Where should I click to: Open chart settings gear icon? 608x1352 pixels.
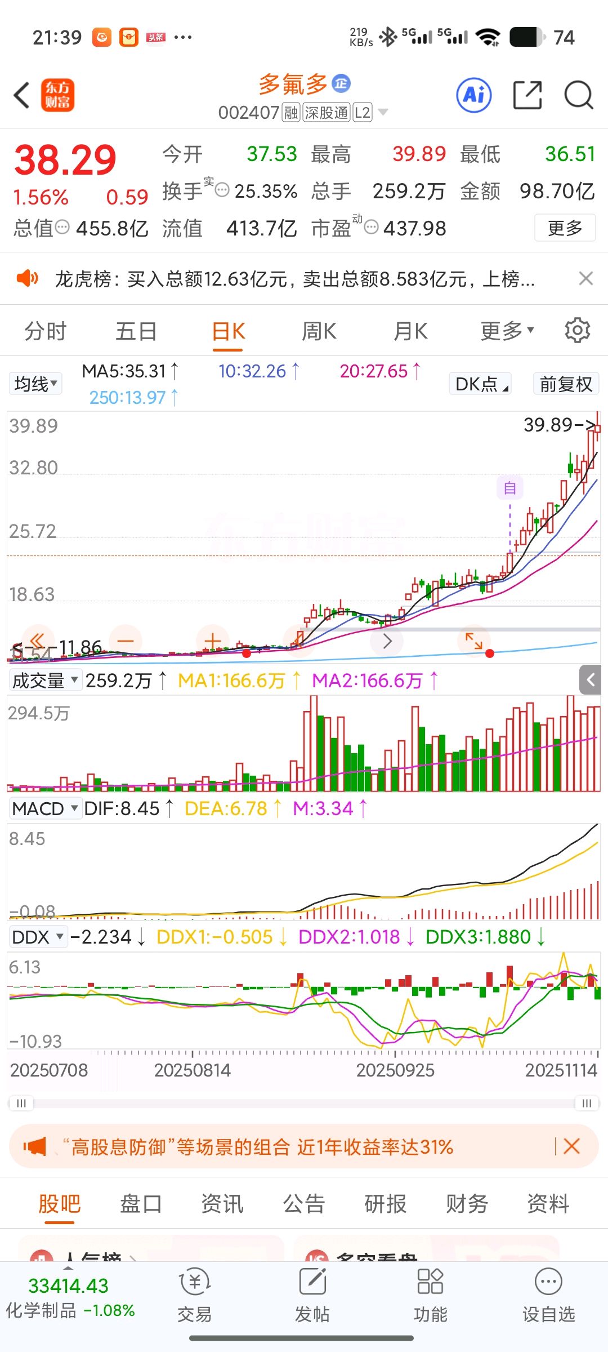tap(578, 331)
